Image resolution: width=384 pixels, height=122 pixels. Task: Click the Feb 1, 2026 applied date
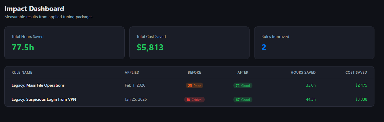135,85
